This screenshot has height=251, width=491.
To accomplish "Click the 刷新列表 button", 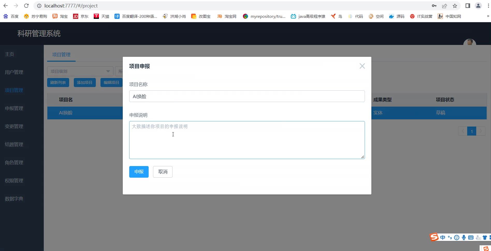I will click(58, 83).
